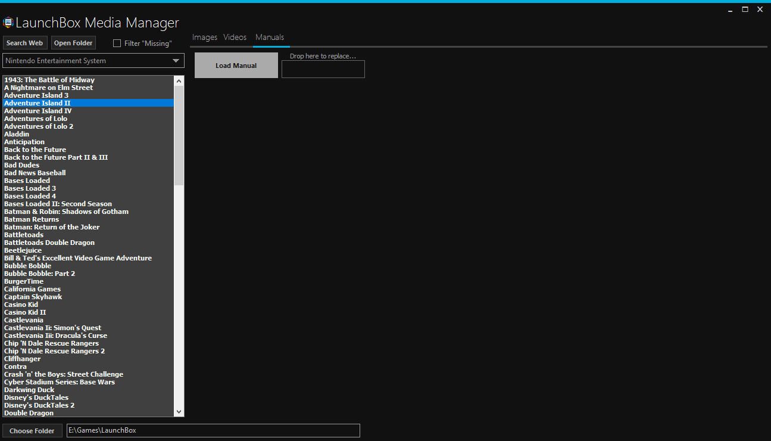Select Bad News Baseball
Image resolution: width=771 pixels, height=441 pixels.
(x=88, y=173)
